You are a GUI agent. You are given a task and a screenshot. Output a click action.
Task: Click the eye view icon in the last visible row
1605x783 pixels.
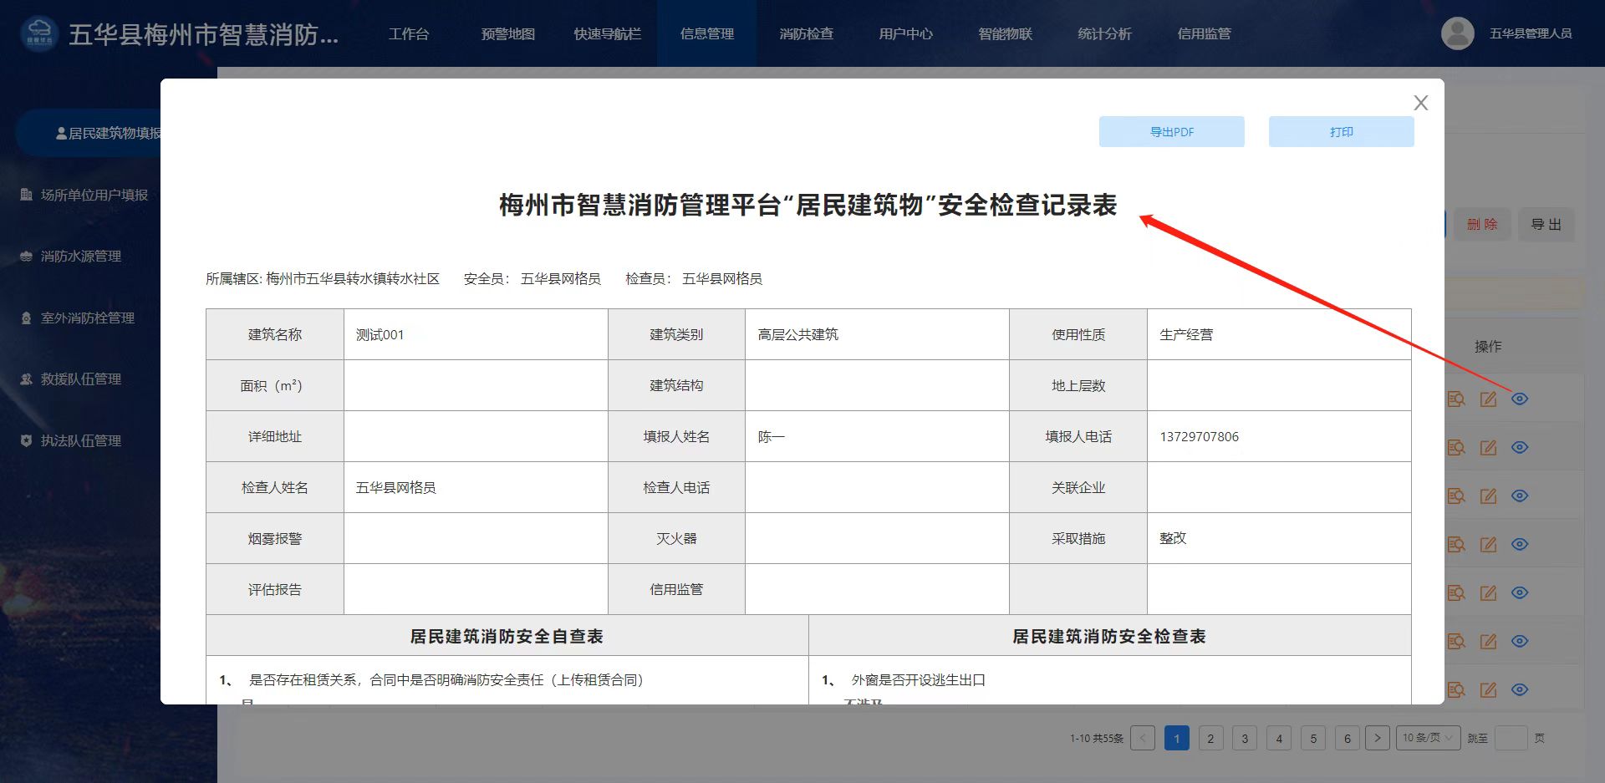click(1520, 689)
